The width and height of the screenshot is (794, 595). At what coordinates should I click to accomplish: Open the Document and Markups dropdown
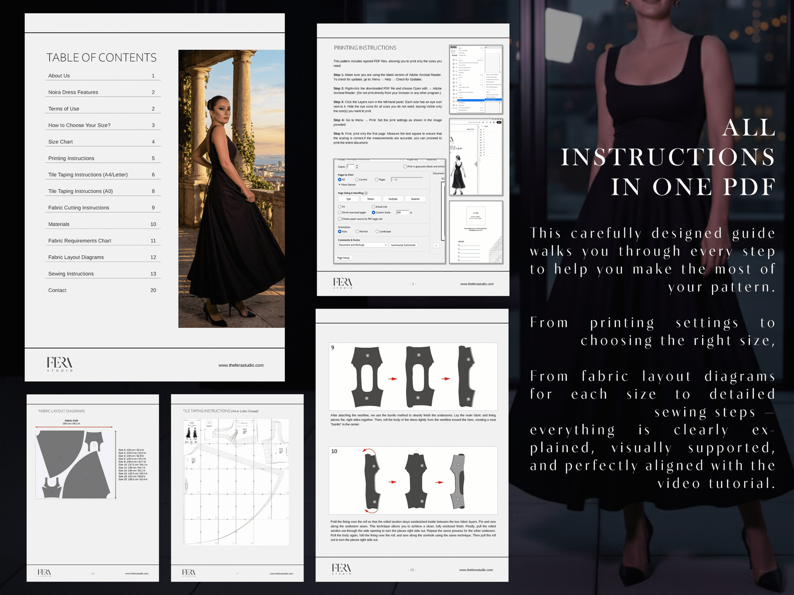[363, 245]
